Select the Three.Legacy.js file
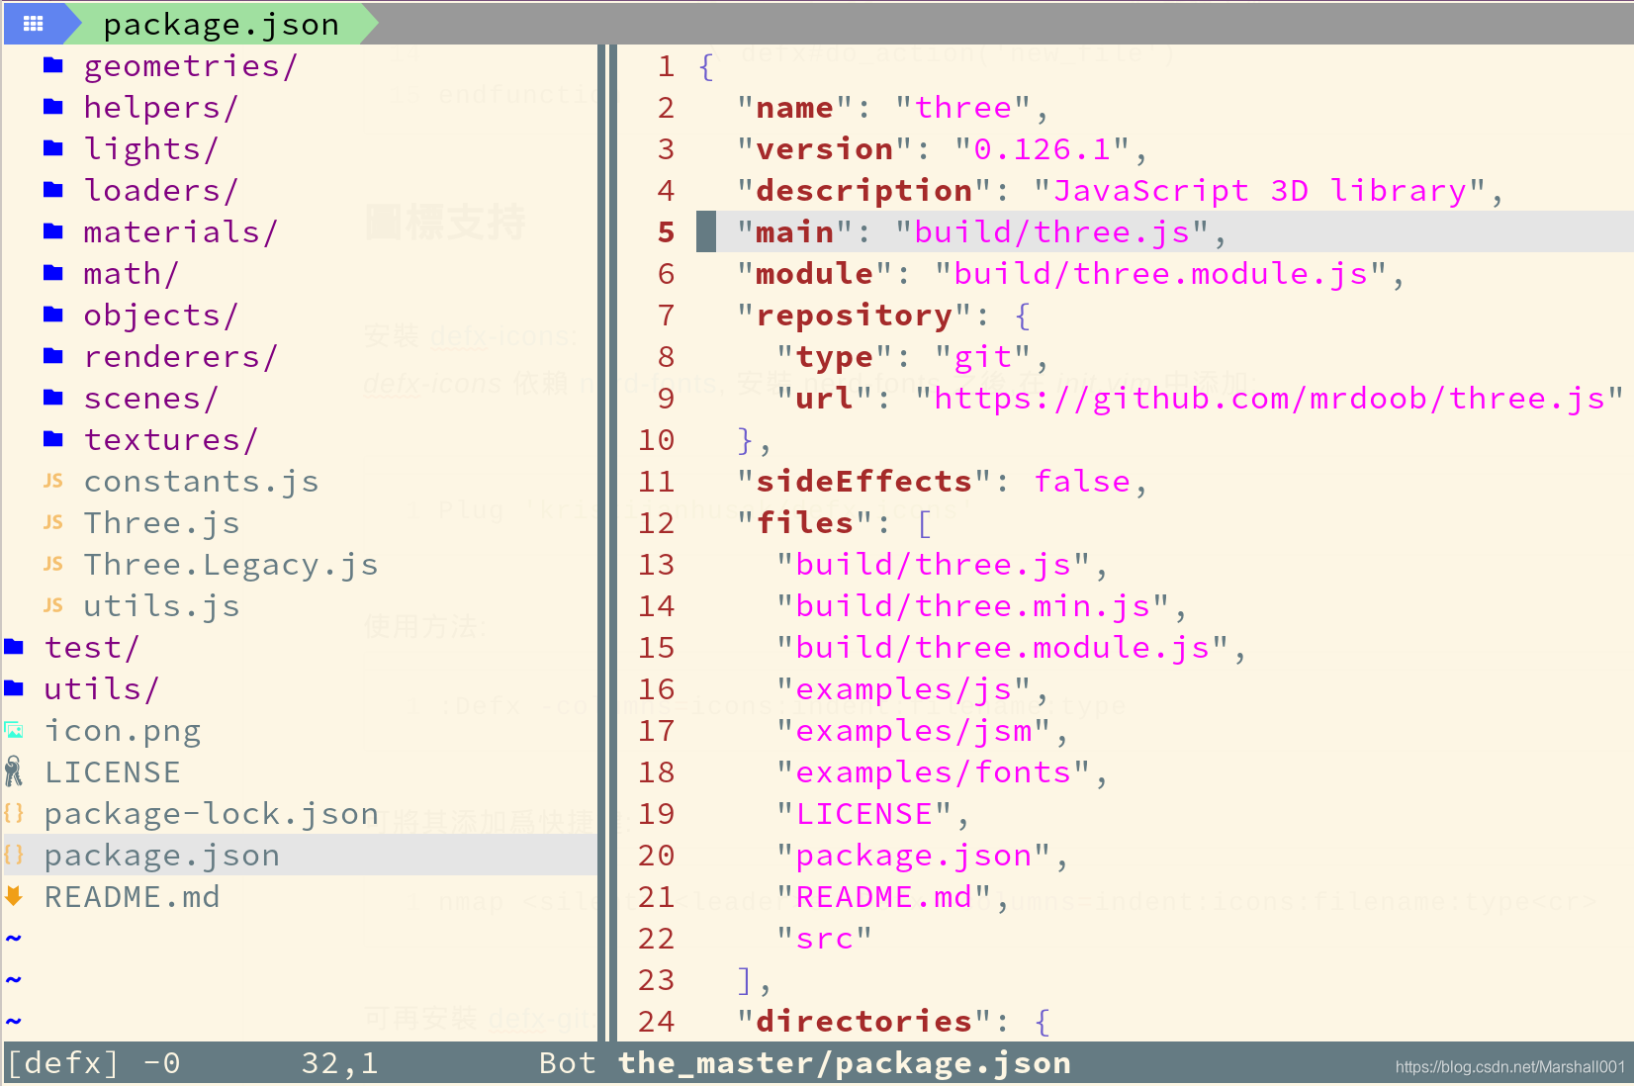The image size is (1634, 1086). click(230, 565)
